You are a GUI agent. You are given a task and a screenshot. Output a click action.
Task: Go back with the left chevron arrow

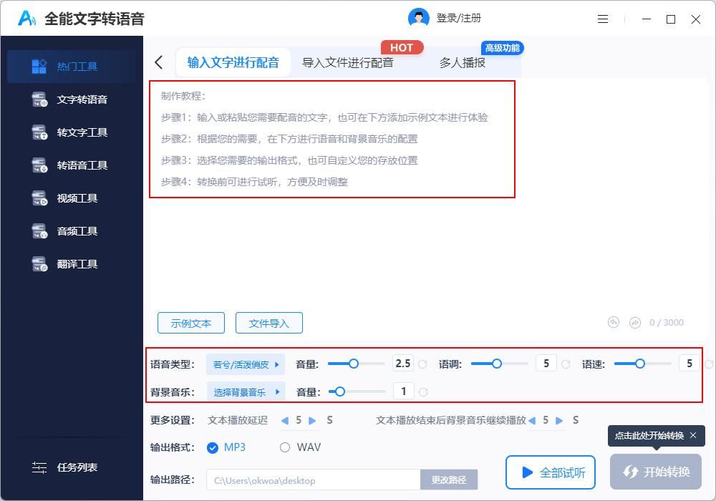[x=159, y=62]
